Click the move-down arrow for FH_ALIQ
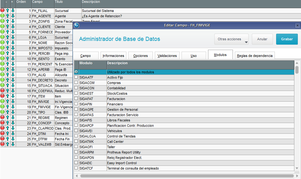 pyautogui.click(x=13, y=75)
